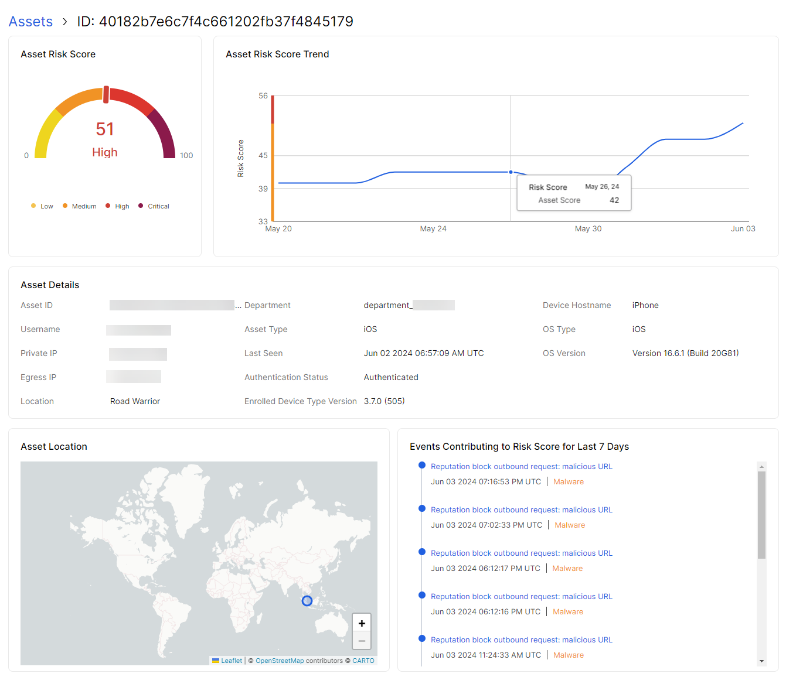Screen dimensions: 786x677
Task: Toggle the Medium severity legend item
Action: pyautogui.click(x=79, y=206)
